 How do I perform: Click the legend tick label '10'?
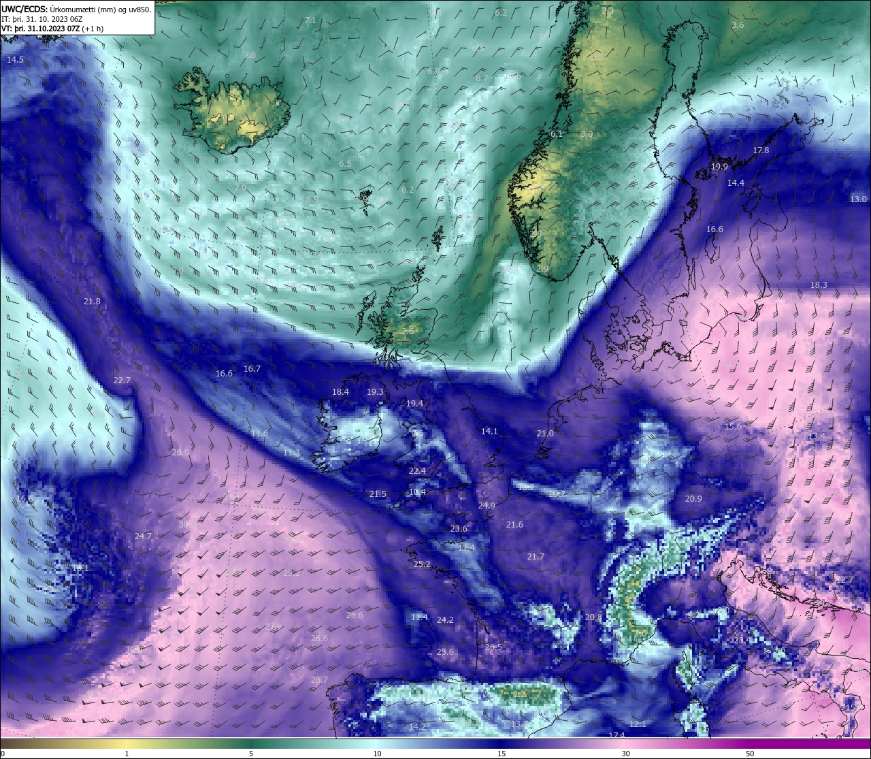click(376, 754)
